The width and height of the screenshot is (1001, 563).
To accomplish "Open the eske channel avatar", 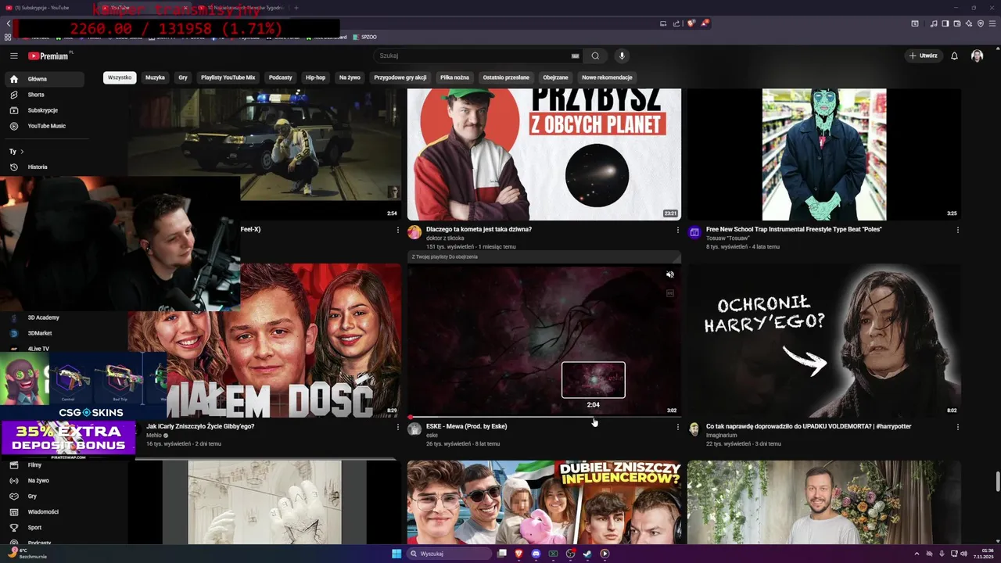I will click(x=414, y=429).
